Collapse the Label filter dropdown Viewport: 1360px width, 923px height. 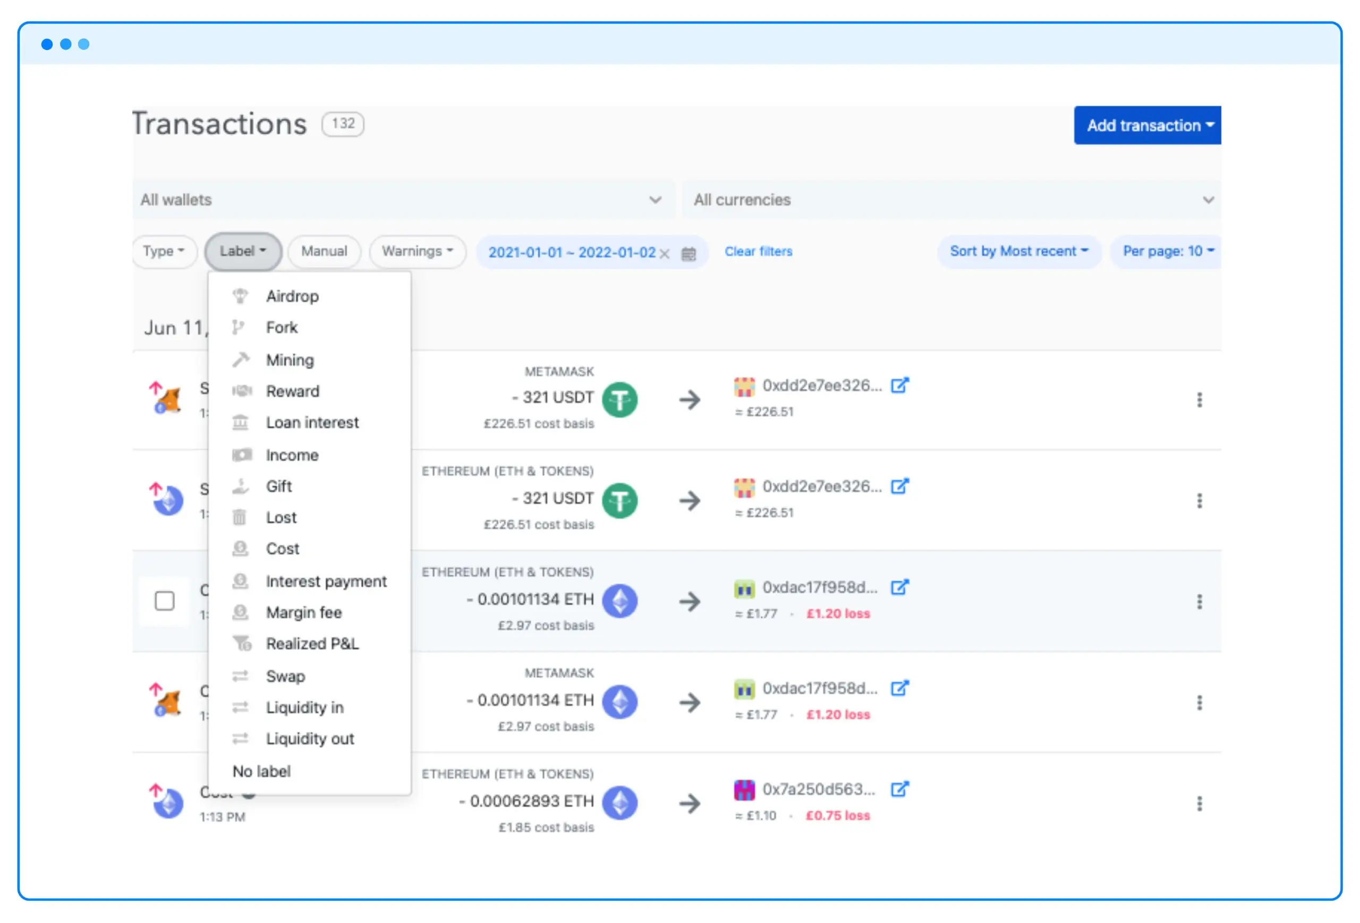[243, 252]
